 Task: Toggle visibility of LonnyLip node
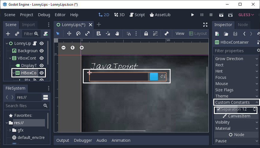[42, 44]
